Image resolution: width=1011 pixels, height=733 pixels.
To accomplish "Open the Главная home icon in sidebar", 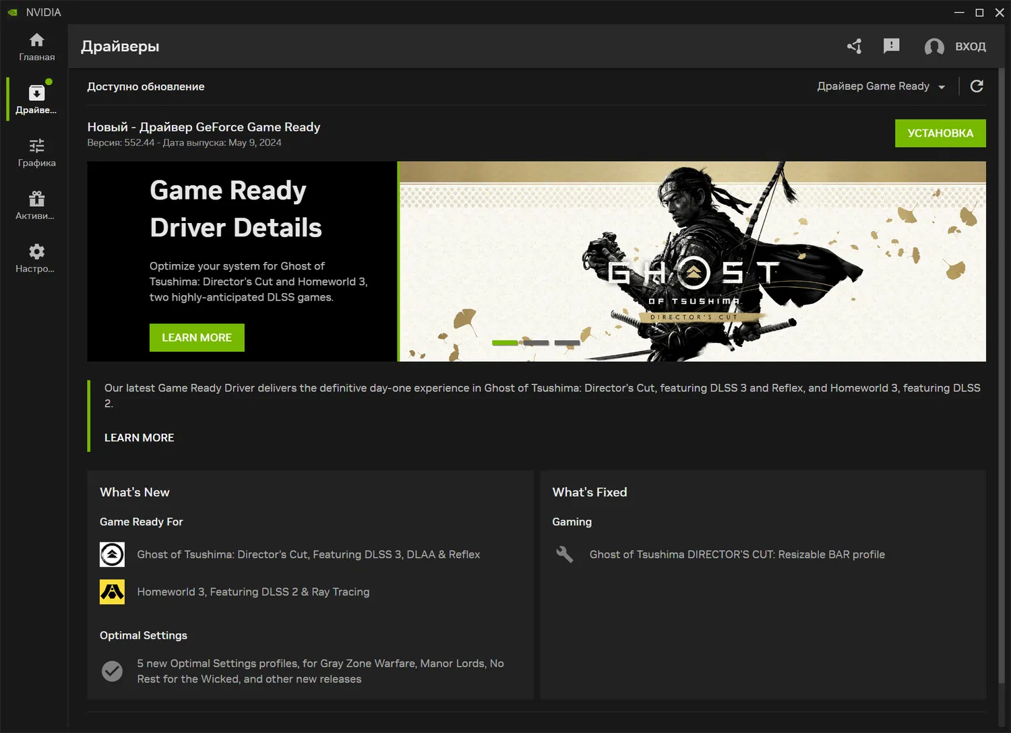I will [x=36, y=40].
